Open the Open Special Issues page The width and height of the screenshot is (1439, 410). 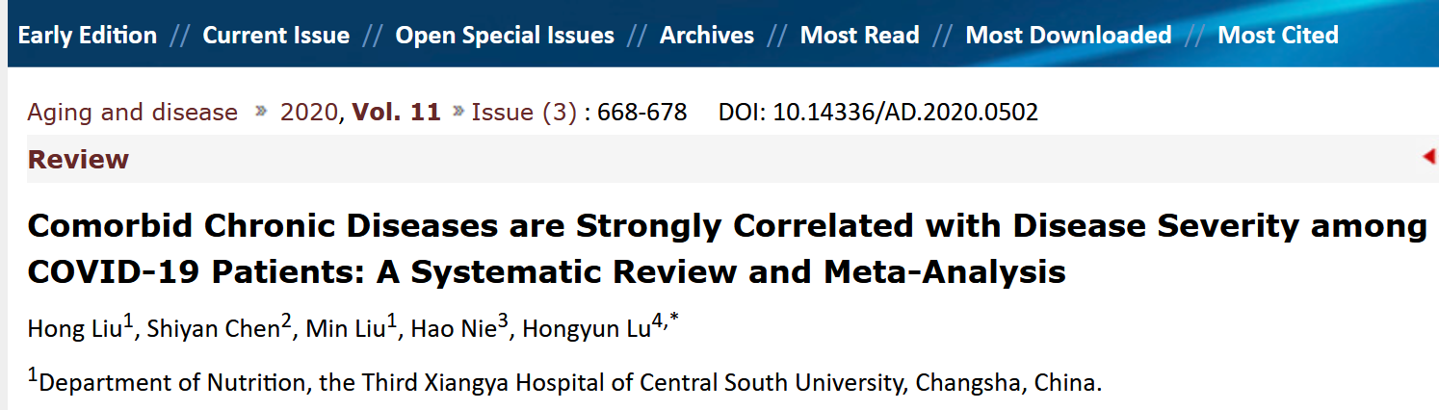point(505,37)
